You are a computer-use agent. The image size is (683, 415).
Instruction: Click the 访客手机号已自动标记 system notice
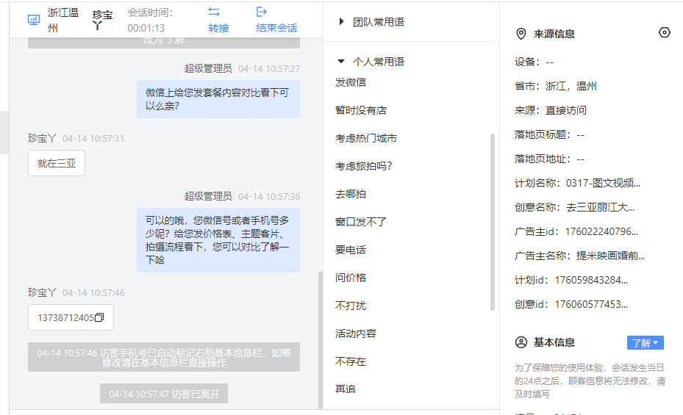click(x=164, y=357)
